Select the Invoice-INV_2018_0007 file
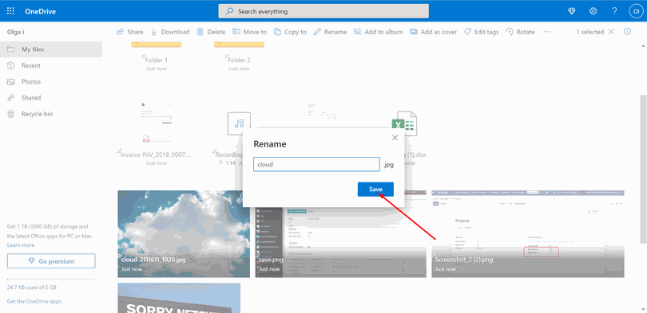Image resolution: width=647 pixels, height=313 pixels. point(156,155)
